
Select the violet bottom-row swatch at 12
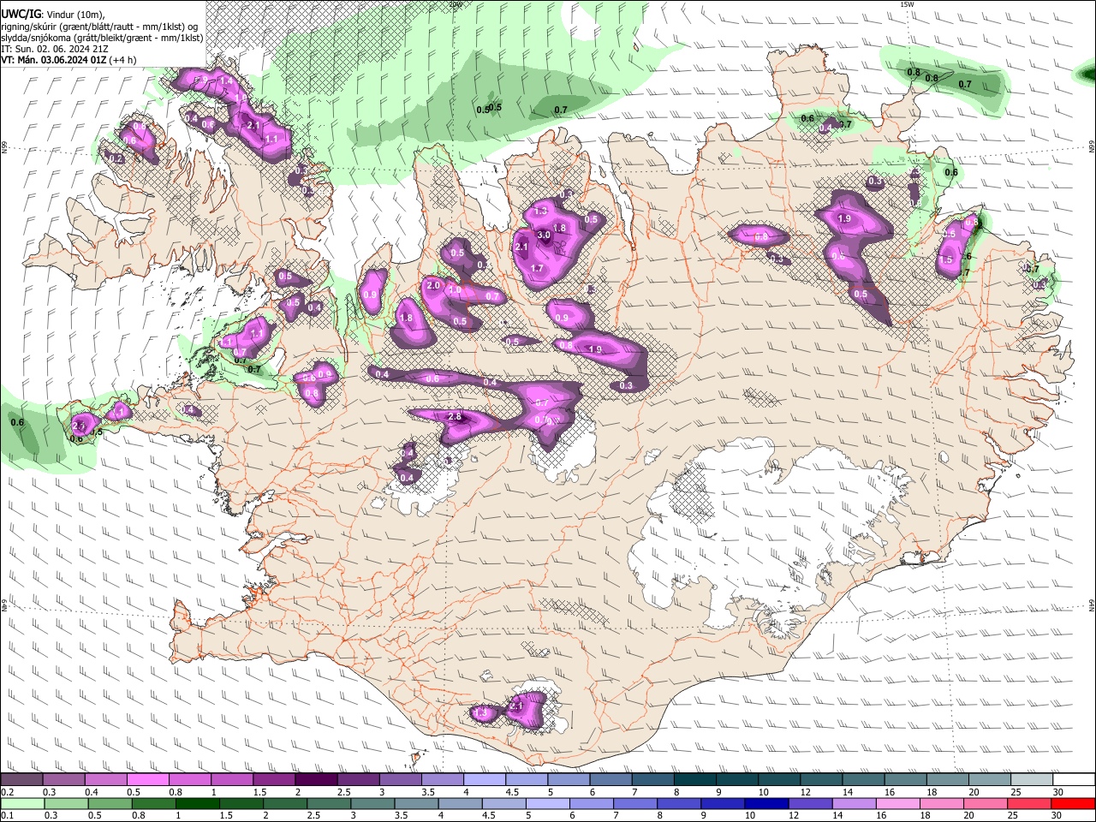811,803
